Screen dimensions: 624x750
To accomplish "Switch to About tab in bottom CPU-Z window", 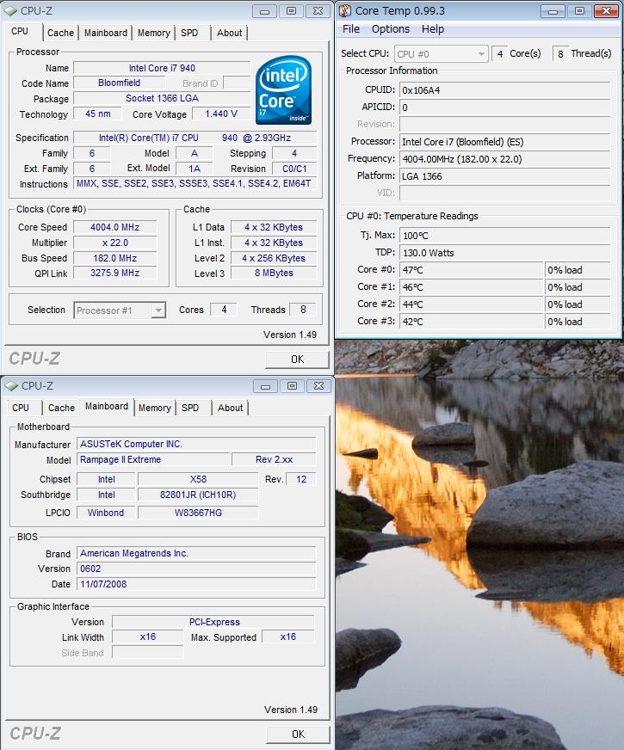I will [230, 408].
